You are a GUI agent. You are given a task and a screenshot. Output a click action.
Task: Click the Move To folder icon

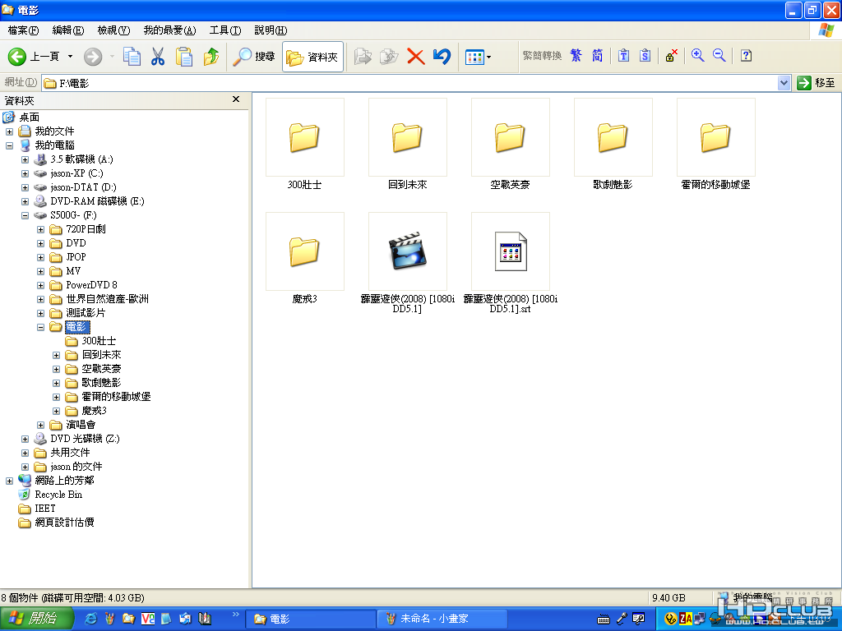pyautogui.click(x=363, y=57)
